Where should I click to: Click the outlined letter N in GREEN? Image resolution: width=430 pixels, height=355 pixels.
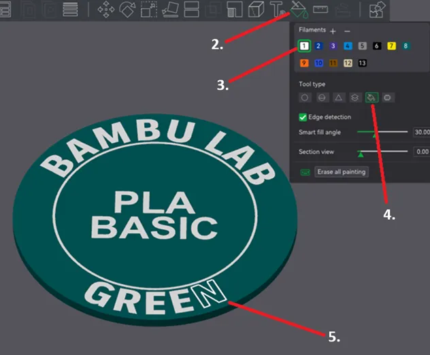209,293
